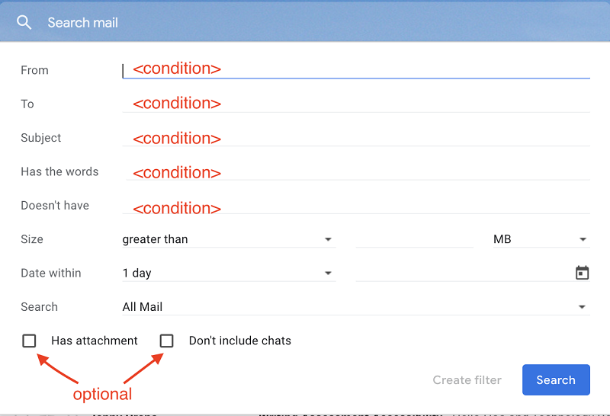Screen dimensions: 610x416
Task: Open the All Mail search scope dropdown
Action: click(356, 307)
